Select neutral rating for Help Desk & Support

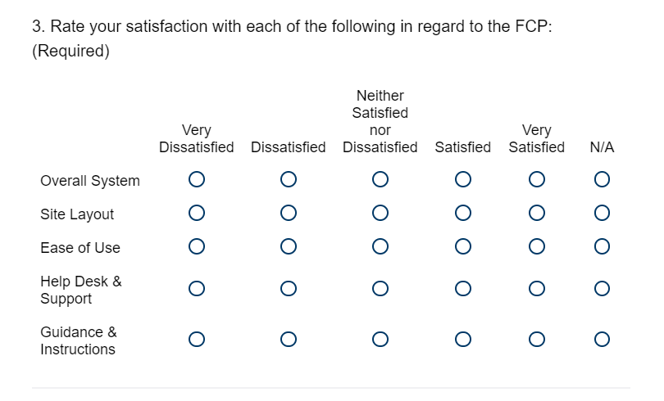coord(380,288)
